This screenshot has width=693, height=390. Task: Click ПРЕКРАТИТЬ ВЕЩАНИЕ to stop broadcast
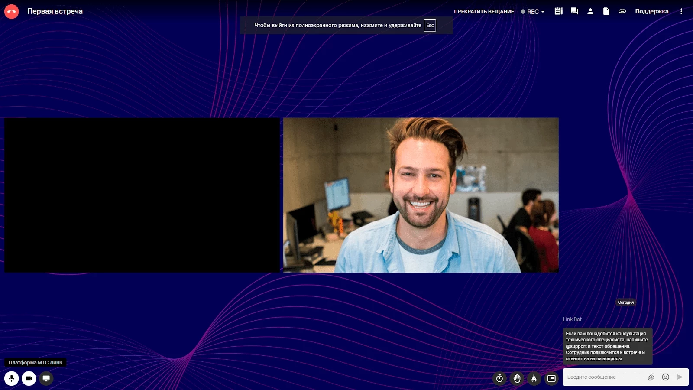(x=484, y=12)
